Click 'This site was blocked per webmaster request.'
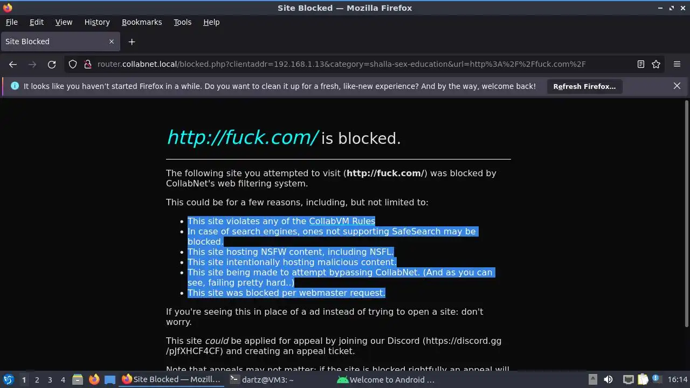Image resolution: width=690 pixels, height=388 pixels. [x=286, y=293]
